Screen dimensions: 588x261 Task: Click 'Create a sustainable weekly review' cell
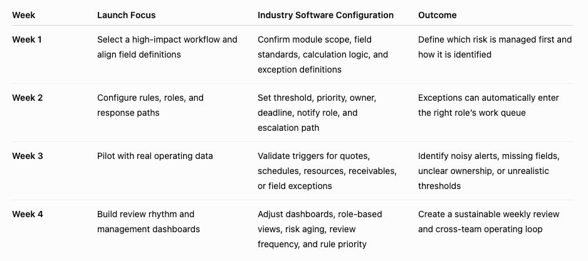click(x=488, y=222)
